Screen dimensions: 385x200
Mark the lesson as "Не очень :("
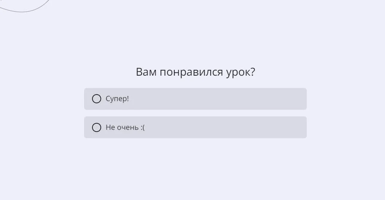[96, 127]
